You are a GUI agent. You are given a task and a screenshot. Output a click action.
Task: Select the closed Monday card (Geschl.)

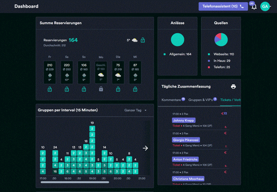pyautogui.click(x=101, y=72)
